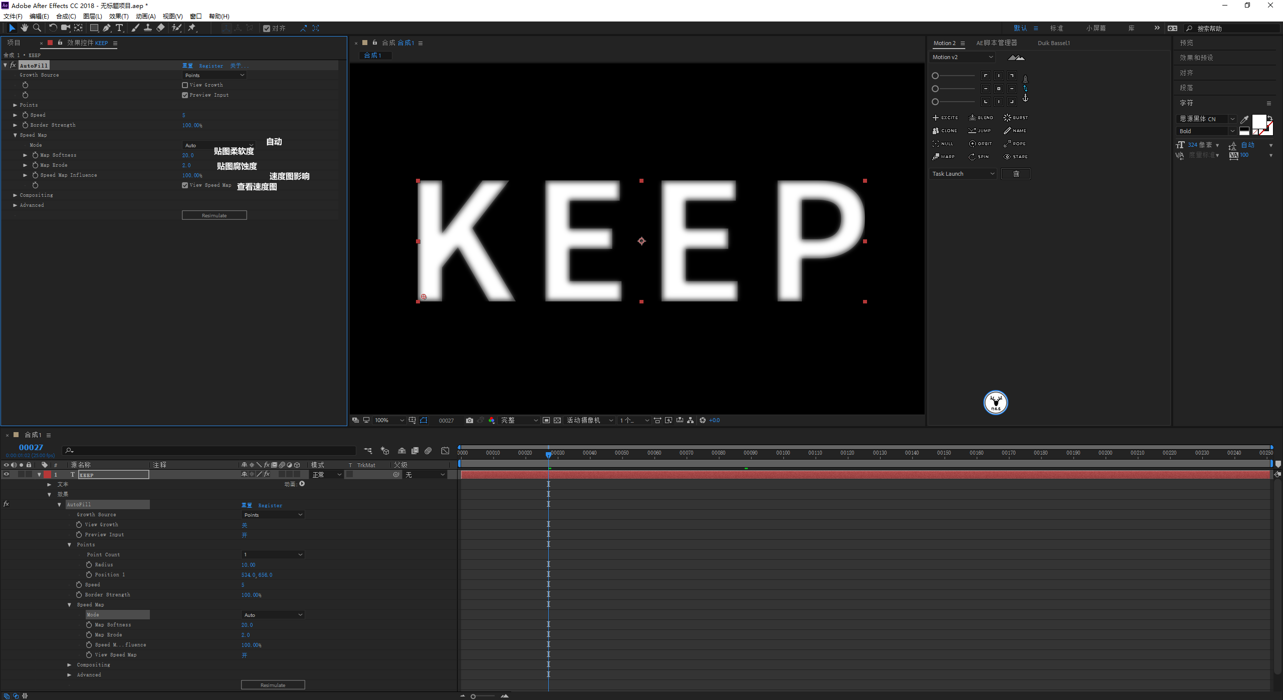Collapse the Speed Map group in effect controls

pos(15,135)
